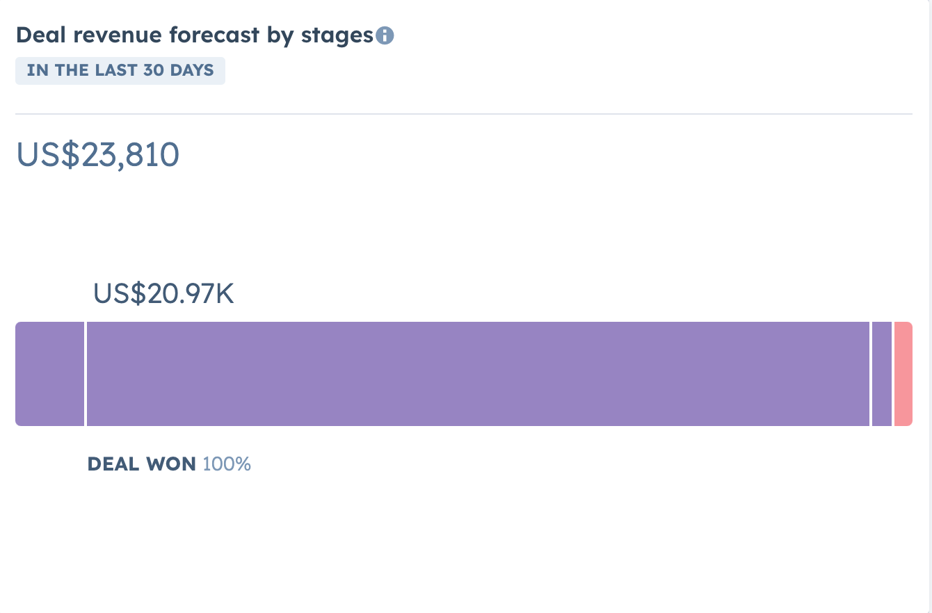Click the US$20.97K amount above the bar

(163, 294)
